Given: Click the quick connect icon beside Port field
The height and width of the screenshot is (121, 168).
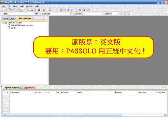Looking at the screenshot, I should [x=122, y=13].
